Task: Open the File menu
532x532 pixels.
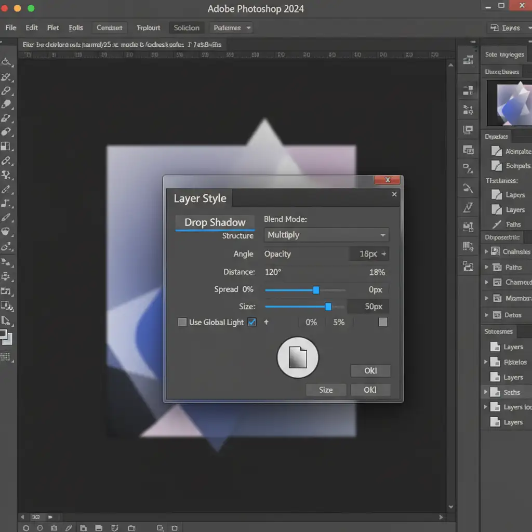Action: pos(11,28)
